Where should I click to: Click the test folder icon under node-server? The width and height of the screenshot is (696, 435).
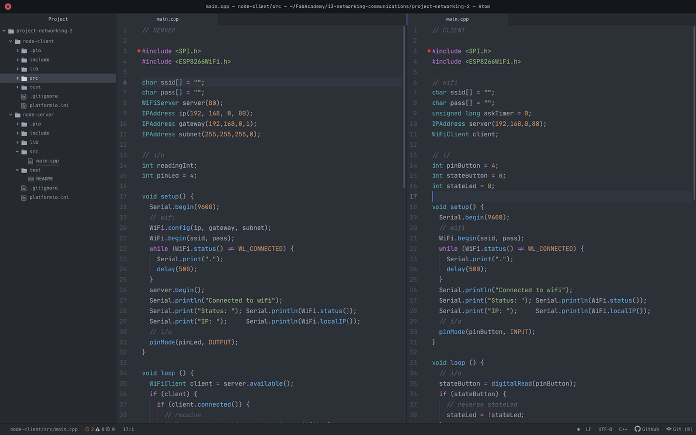click(x=24, y=170)
